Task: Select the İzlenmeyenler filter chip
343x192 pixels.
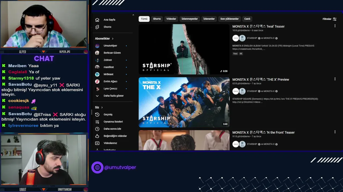Action: [190, 19]
